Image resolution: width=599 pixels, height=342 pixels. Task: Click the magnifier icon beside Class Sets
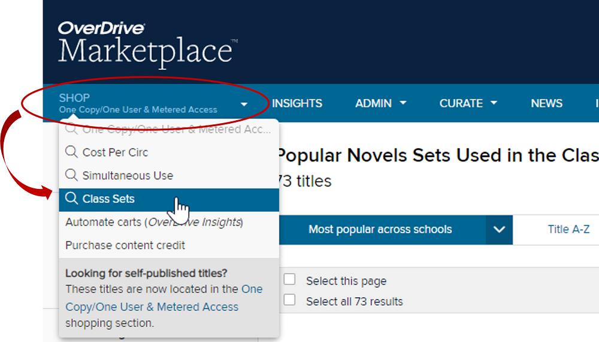click(x=71, y=199)
